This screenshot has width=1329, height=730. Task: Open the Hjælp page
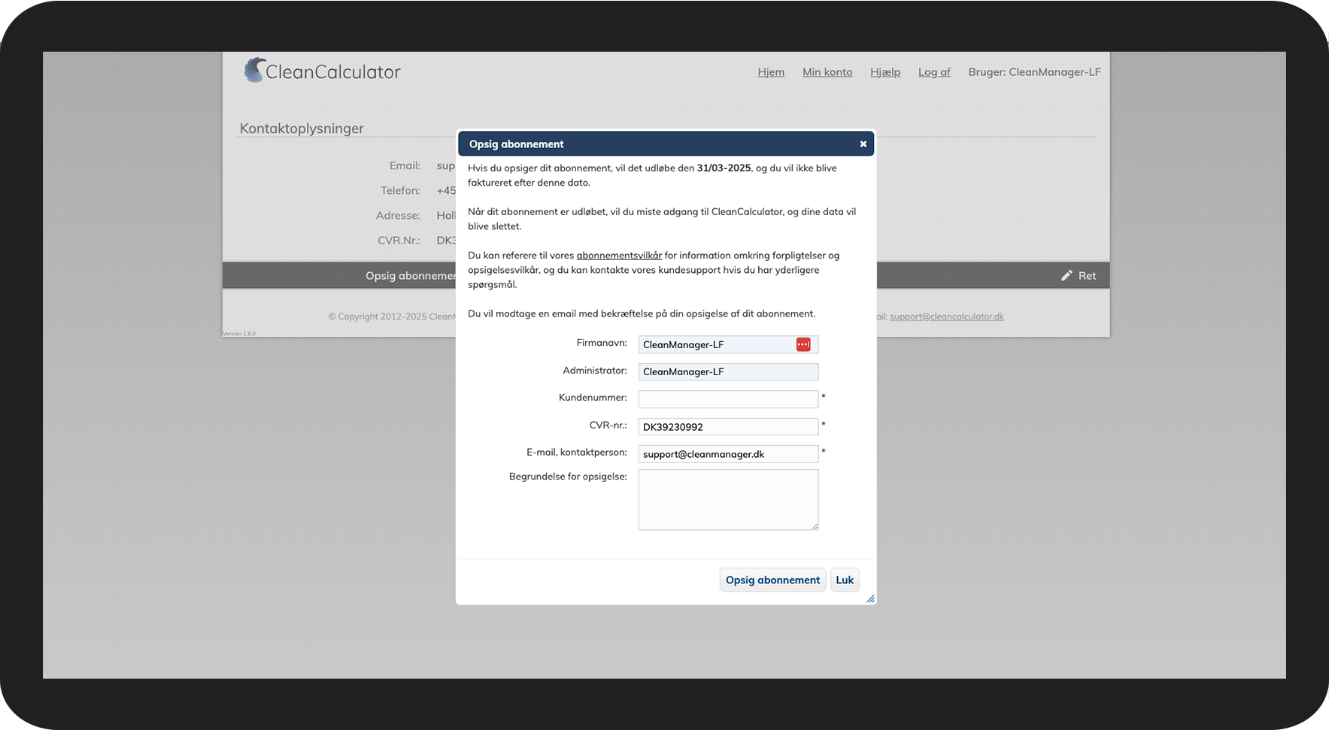[884, 72]
